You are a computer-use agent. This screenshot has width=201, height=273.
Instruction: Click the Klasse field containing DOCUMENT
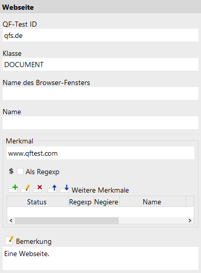(100, 64)
